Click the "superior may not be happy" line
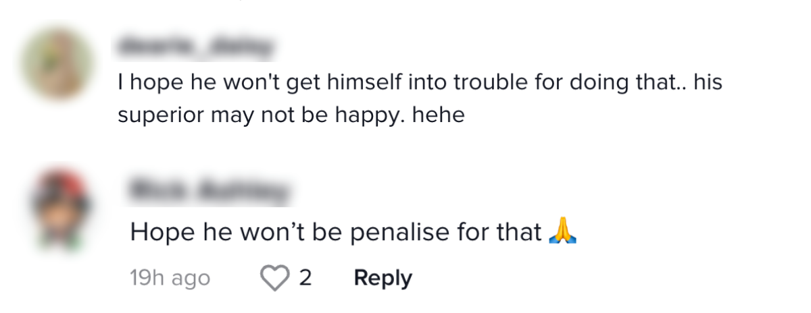 pos(291,115)
